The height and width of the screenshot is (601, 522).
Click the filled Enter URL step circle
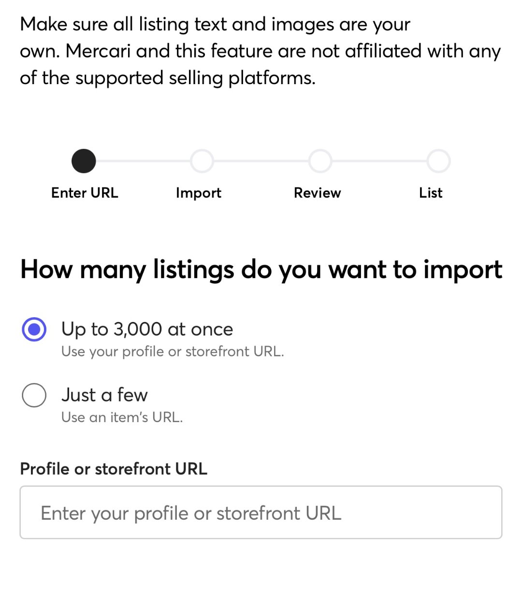[x=84, y=161]
